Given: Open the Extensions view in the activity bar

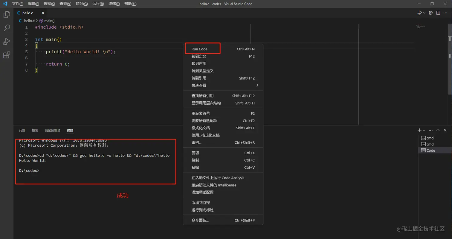Looking at the screenshot, I should (7, 55).
